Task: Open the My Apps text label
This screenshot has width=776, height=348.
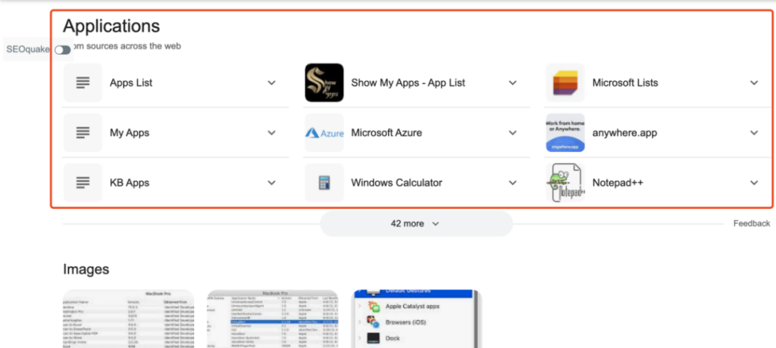Action: tap(130, 132)
